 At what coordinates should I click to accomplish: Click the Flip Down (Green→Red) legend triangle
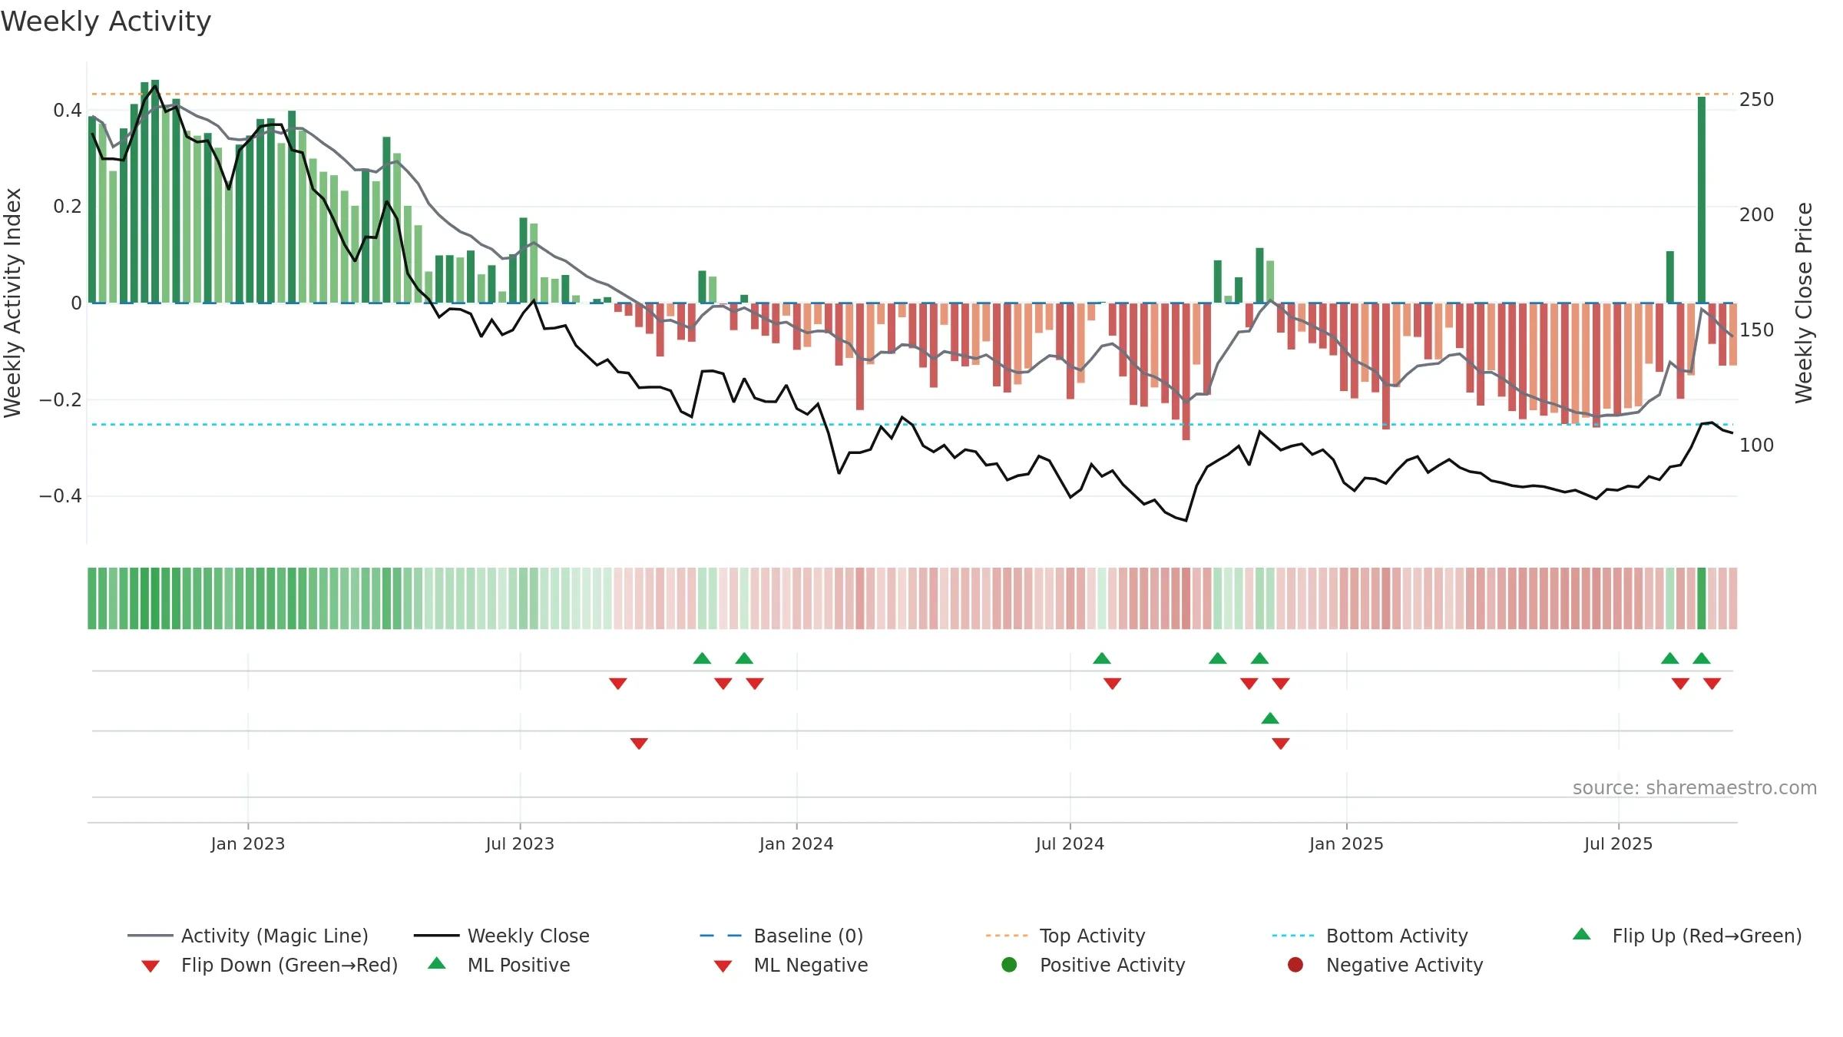(x=151, y=966)
